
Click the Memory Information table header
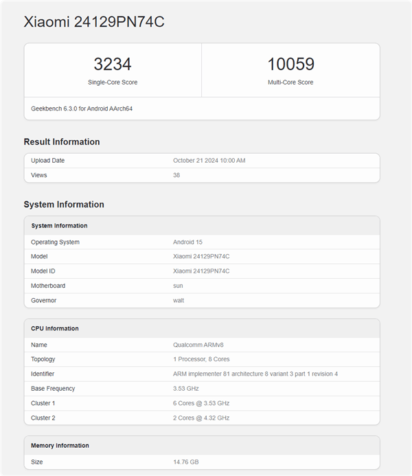point(60,446)
